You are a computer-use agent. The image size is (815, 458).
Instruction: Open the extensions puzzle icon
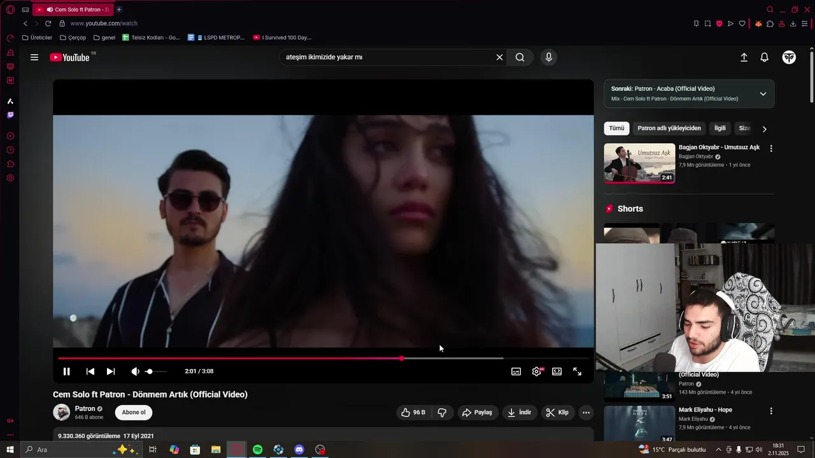pyautogui.click(x=770, y=24)
